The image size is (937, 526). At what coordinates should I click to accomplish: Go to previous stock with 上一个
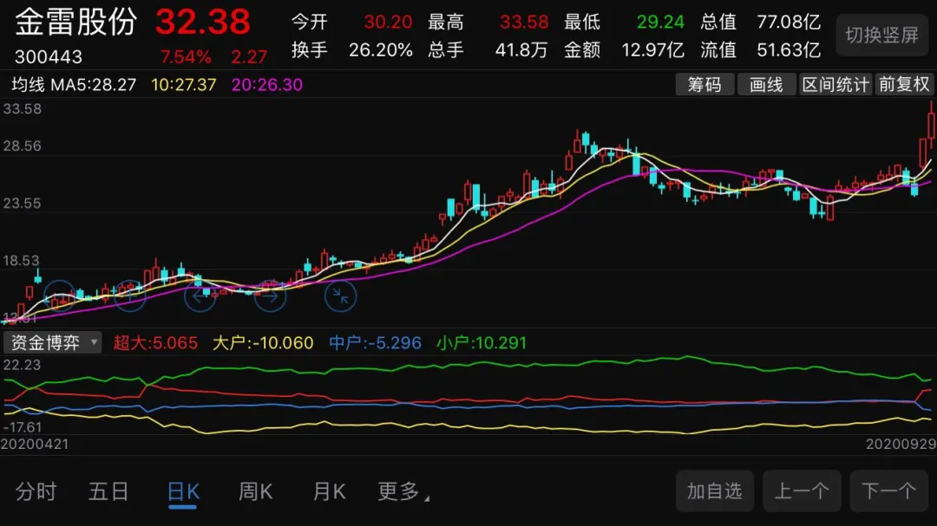click(802, 491)
